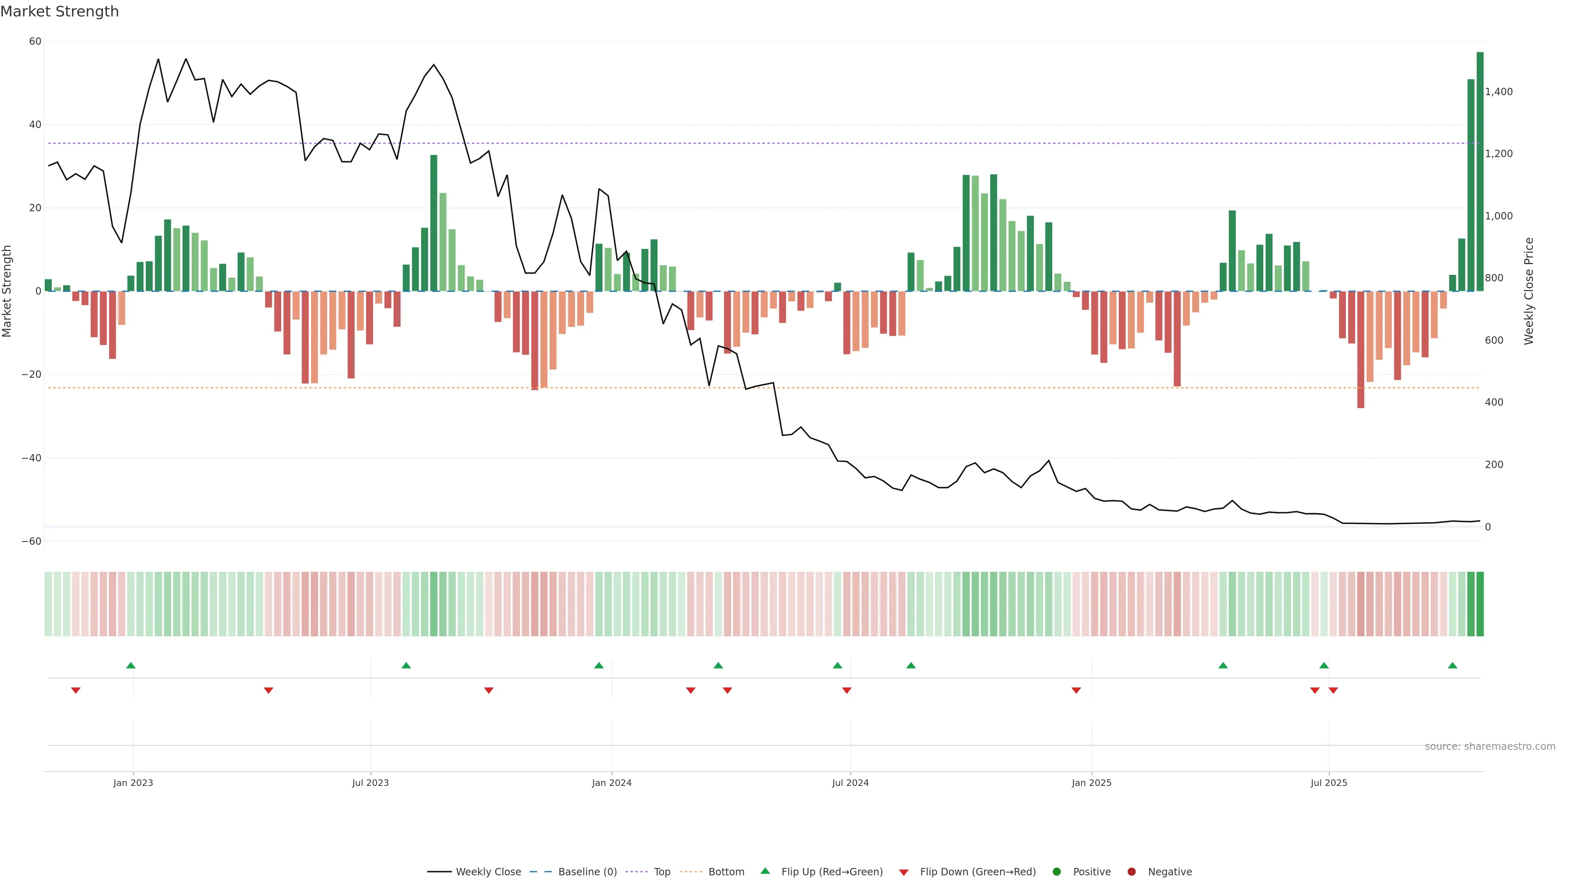The image size is (1576, 886).
Task: Click the Negative red circle legend icon
Action: [x=1131, y=871]
